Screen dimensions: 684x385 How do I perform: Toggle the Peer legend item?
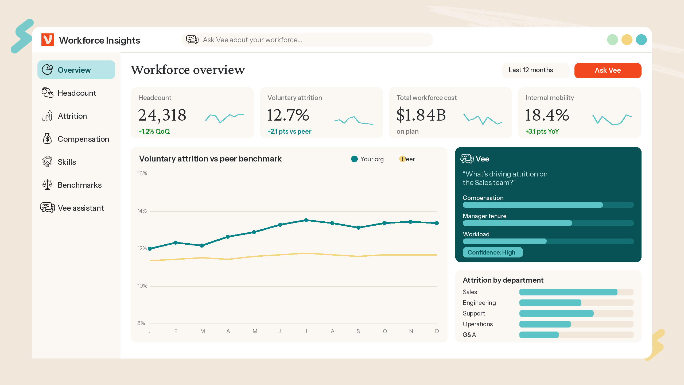pyautogui.click(x=407, y=159)
